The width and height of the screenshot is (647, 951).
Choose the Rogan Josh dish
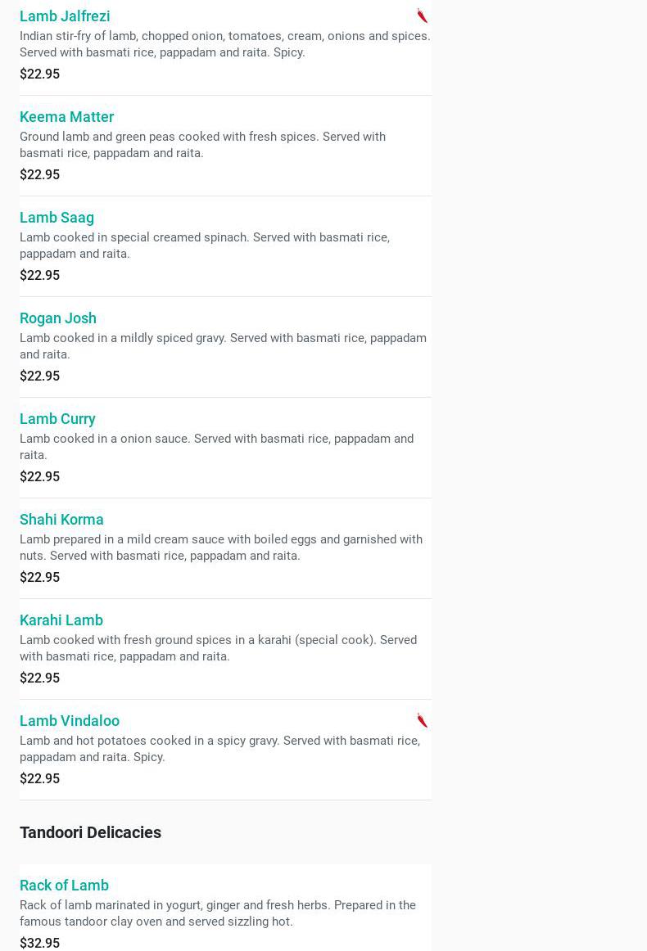coord(58,318)
